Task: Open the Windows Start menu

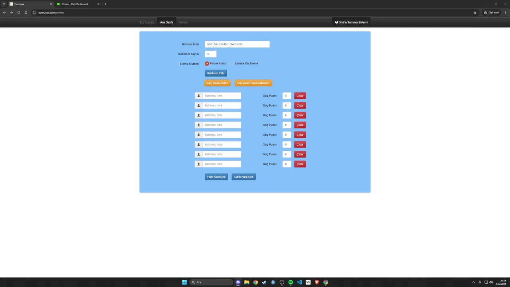Action: tap(184, 282)
